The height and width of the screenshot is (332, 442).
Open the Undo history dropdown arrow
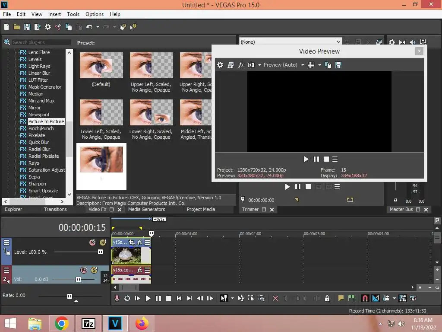(98, 27)
